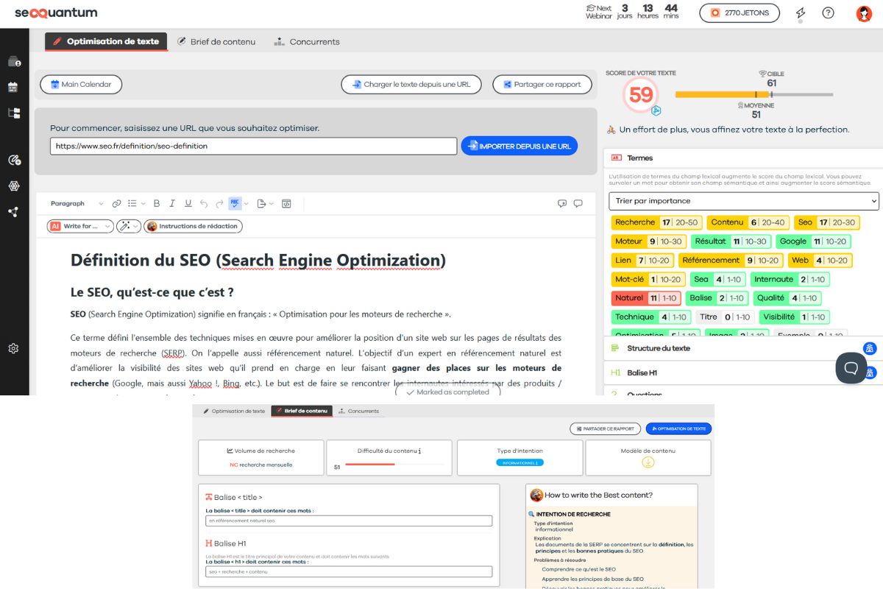Open the help question mark icon
Screen dimensions: 883x589
click(828, 13)
